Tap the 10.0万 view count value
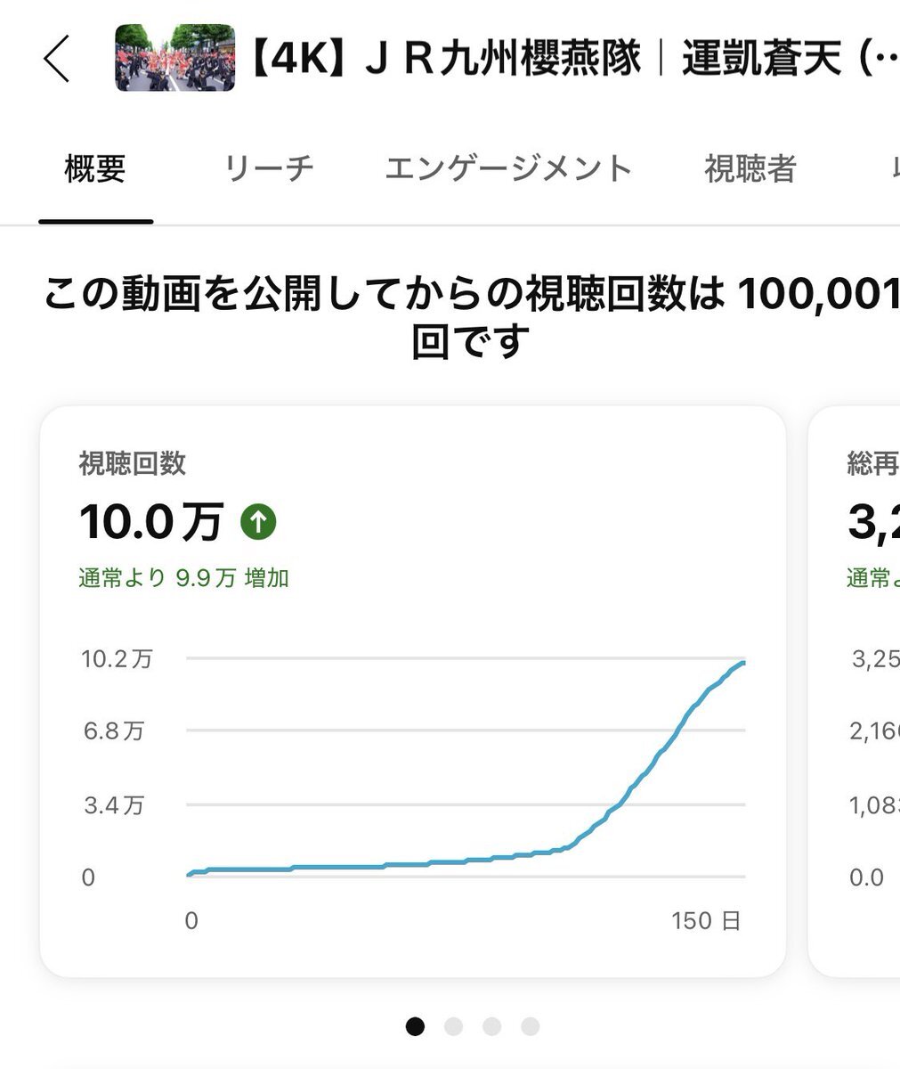This screenshot has height=1069, width=900. pos(150,522)
